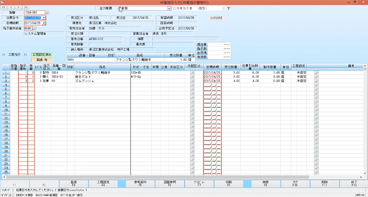Screen dimensions: 368x197
Task: Go to previous record with < button
Action: [11, 7]
